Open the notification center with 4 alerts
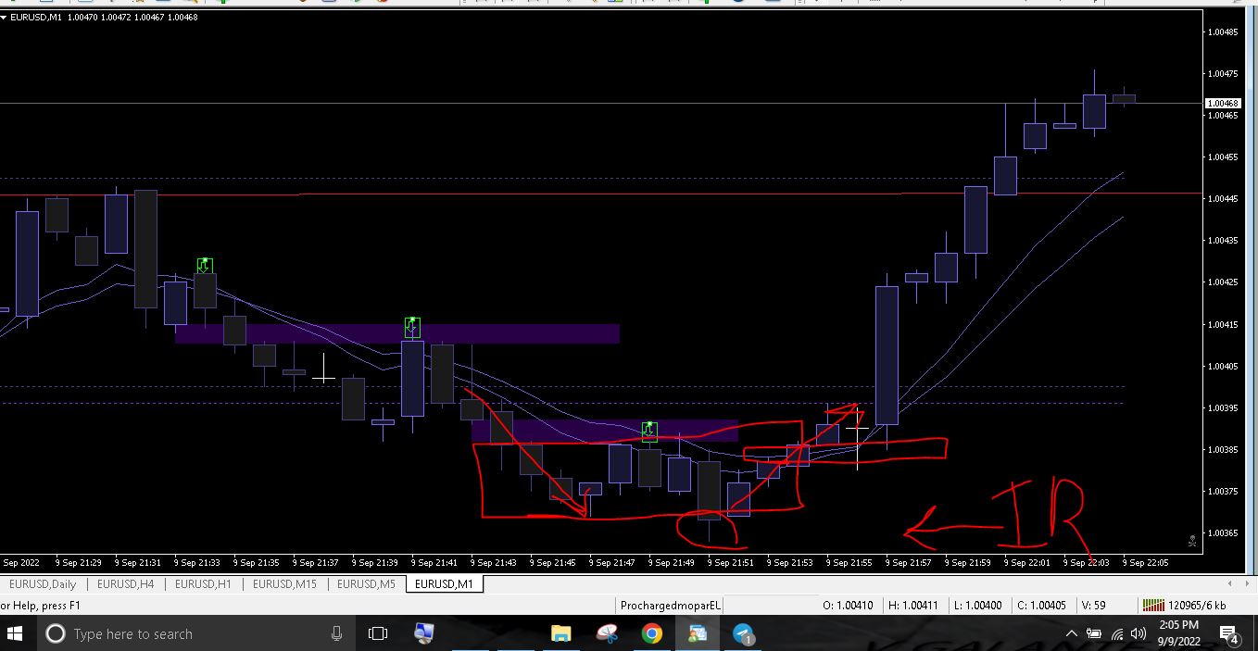The image size is (1258, 651). click(1229, 634)
